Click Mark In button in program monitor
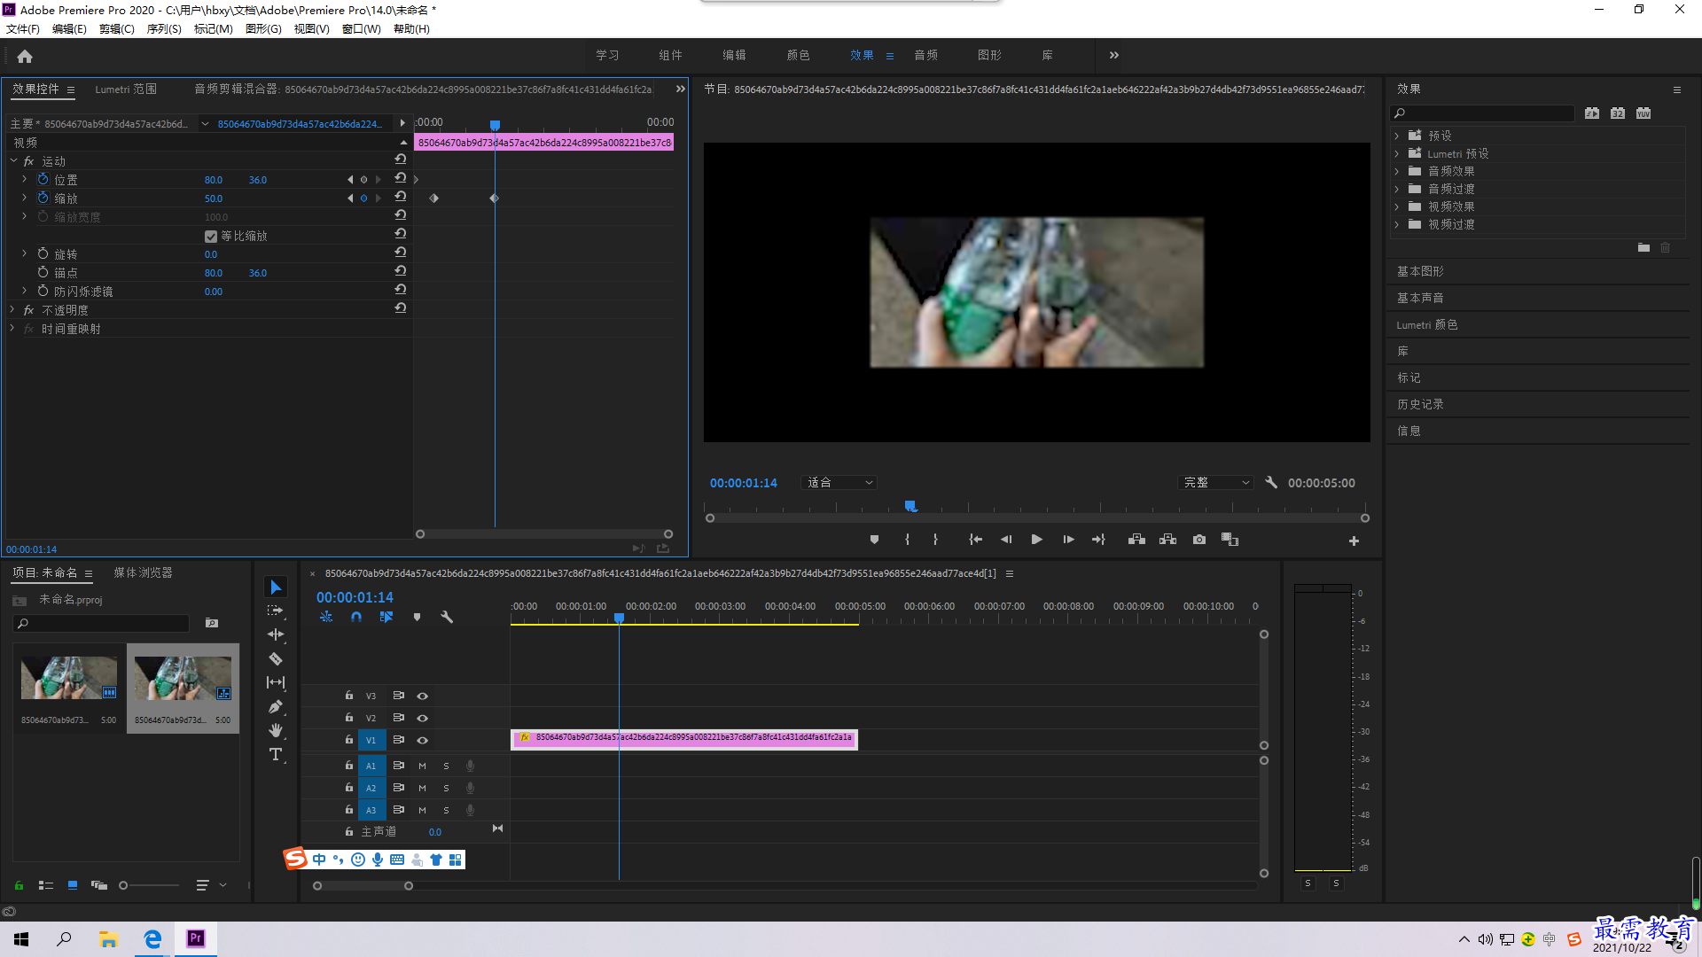 click(x=907, y=540)
